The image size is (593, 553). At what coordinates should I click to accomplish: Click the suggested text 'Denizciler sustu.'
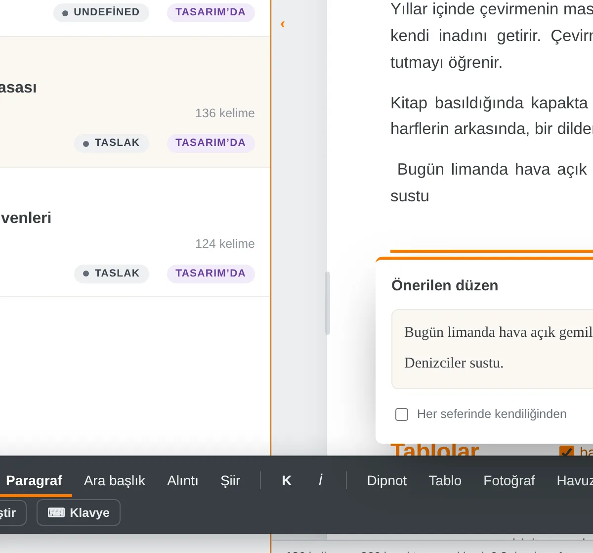[x=454, y=363]
